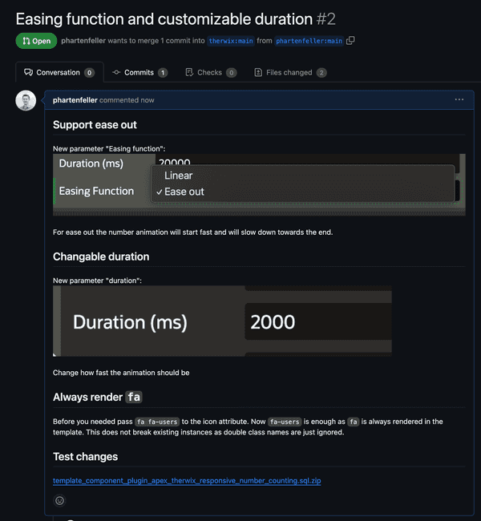View the Files changed tab
The width and height of the screenshot is (481, 521).
click(x=290, y=72)
